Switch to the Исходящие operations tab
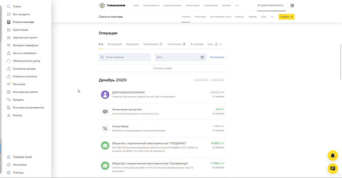 [x=115, y=44]
